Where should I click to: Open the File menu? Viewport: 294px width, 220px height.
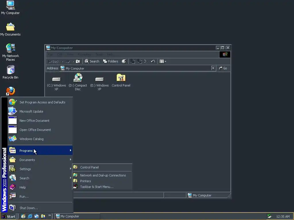point(50,54)
